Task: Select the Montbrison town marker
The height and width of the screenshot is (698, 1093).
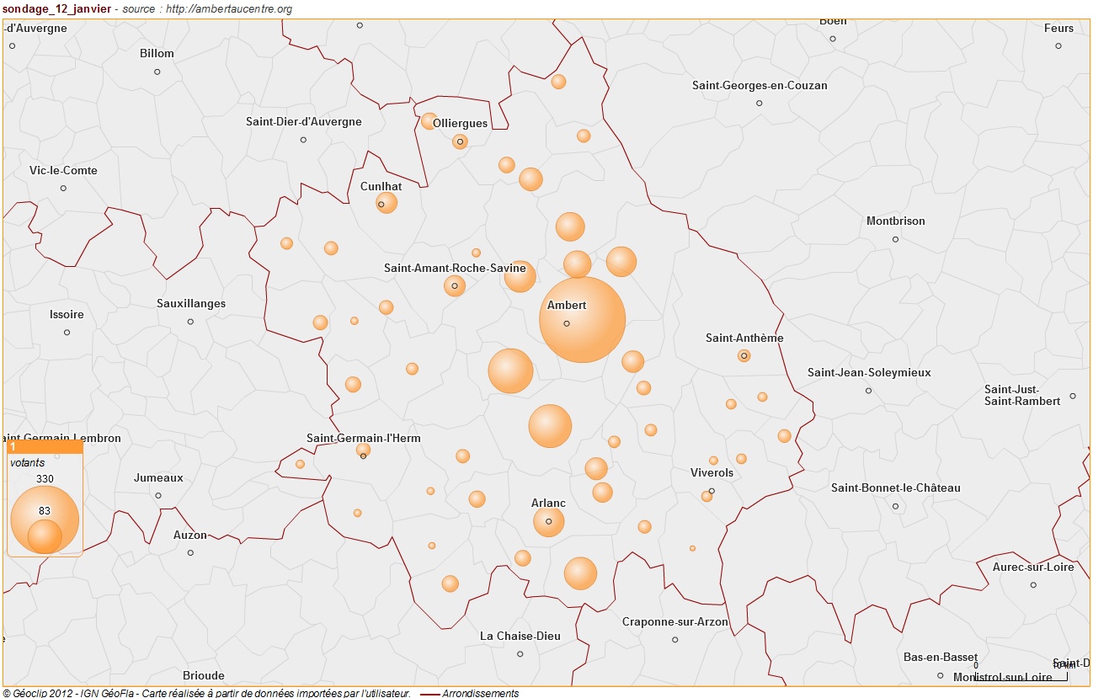Action: 895,239
